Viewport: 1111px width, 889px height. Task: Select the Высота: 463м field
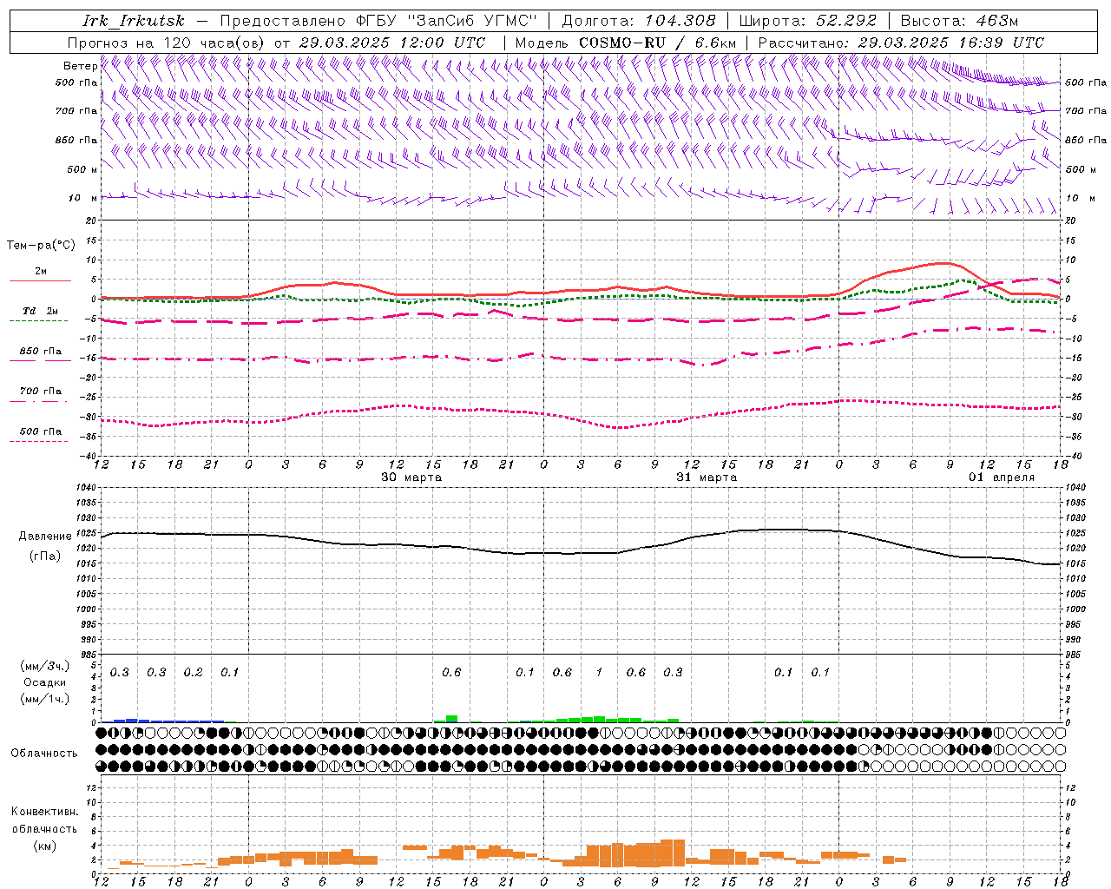(958, 21)
